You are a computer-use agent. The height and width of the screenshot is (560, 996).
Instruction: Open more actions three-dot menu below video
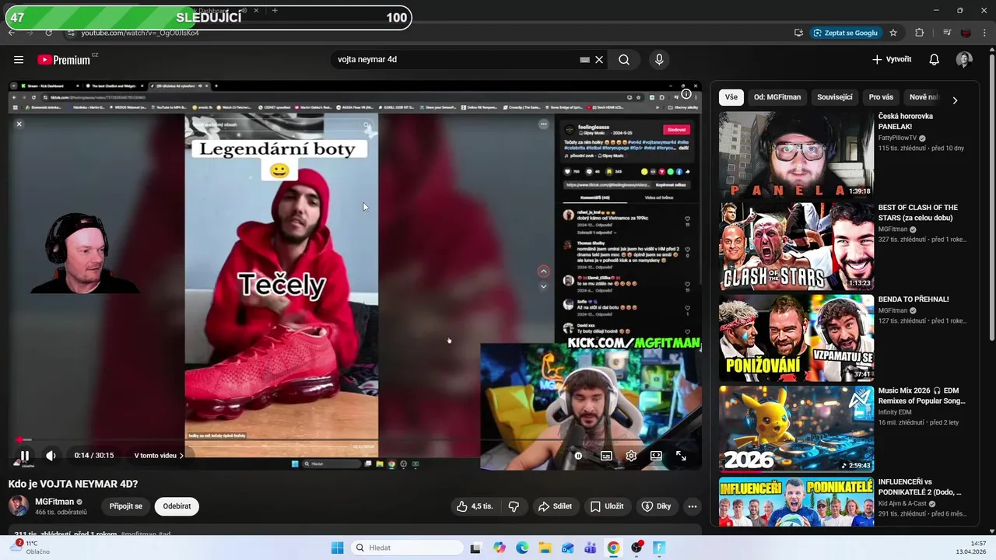click(692, 506)
